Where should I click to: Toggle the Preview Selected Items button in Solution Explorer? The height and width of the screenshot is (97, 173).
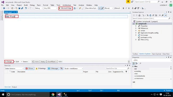point(165,15)
